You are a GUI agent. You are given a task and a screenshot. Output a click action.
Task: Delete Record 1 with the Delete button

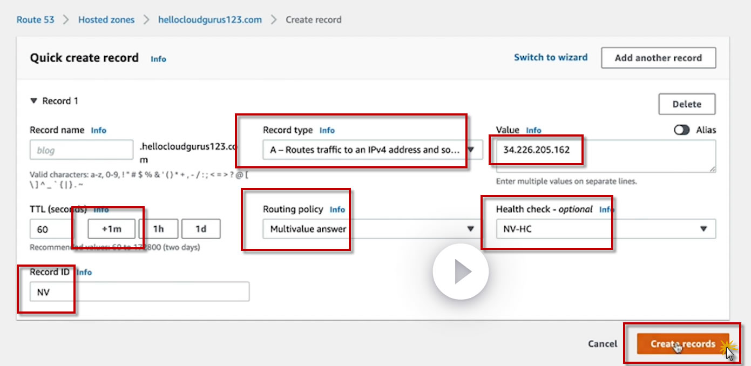(687, 104)
